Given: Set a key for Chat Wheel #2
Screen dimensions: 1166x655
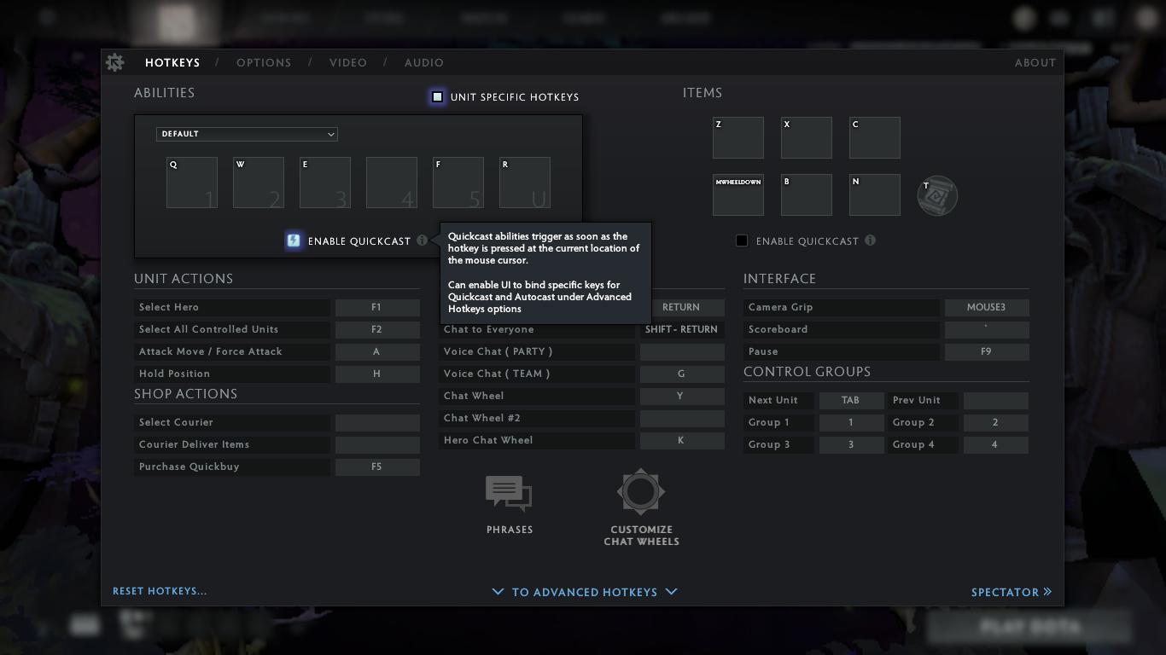Looking at the screenshot, I should [x=682, y=418].
